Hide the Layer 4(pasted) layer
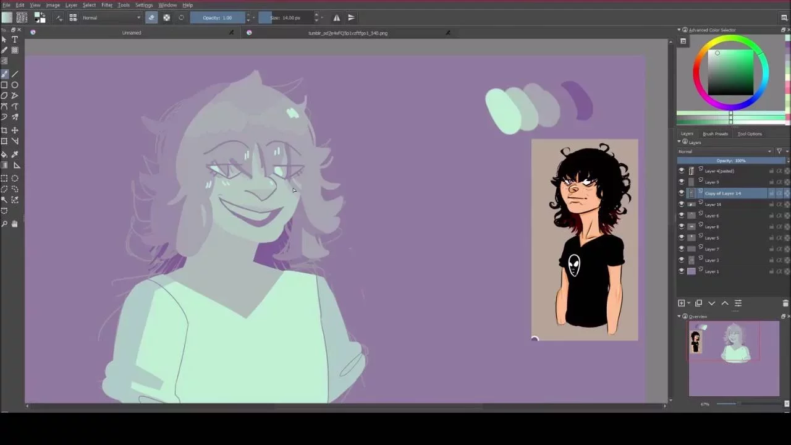791x445 pixels. click(682, 171)
